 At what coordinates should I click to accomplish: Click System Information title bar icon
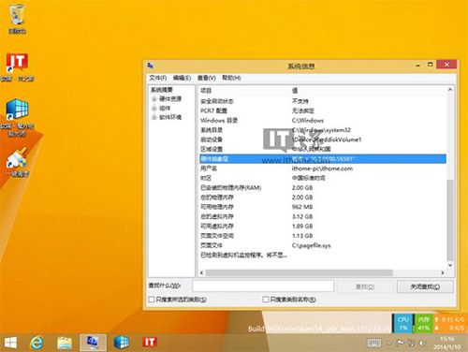(151, 66)
